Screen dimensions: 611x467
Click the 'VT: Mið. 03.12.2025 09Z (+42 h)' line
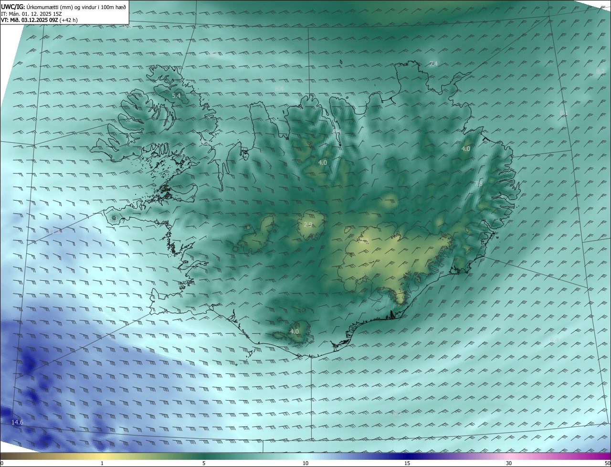tap(40, 20)
